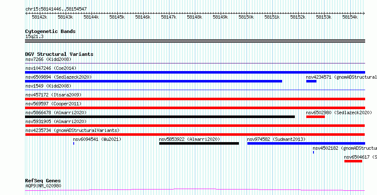Select the nsv6509894 (Sedlazeck2020) blue bar
The image size is (377, 195).
(153, 81)
